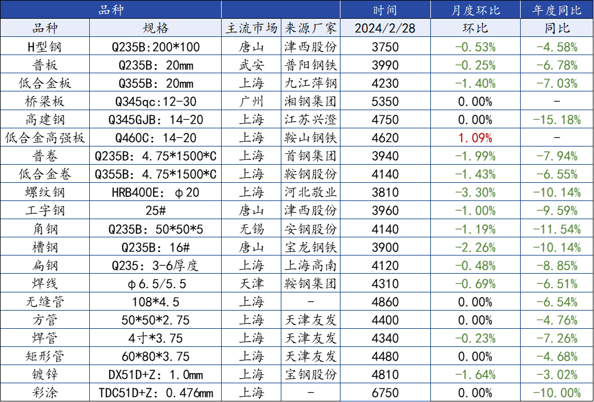Click the 鞍钢股份 source cell
594x402 pixels.
[310, 174]
